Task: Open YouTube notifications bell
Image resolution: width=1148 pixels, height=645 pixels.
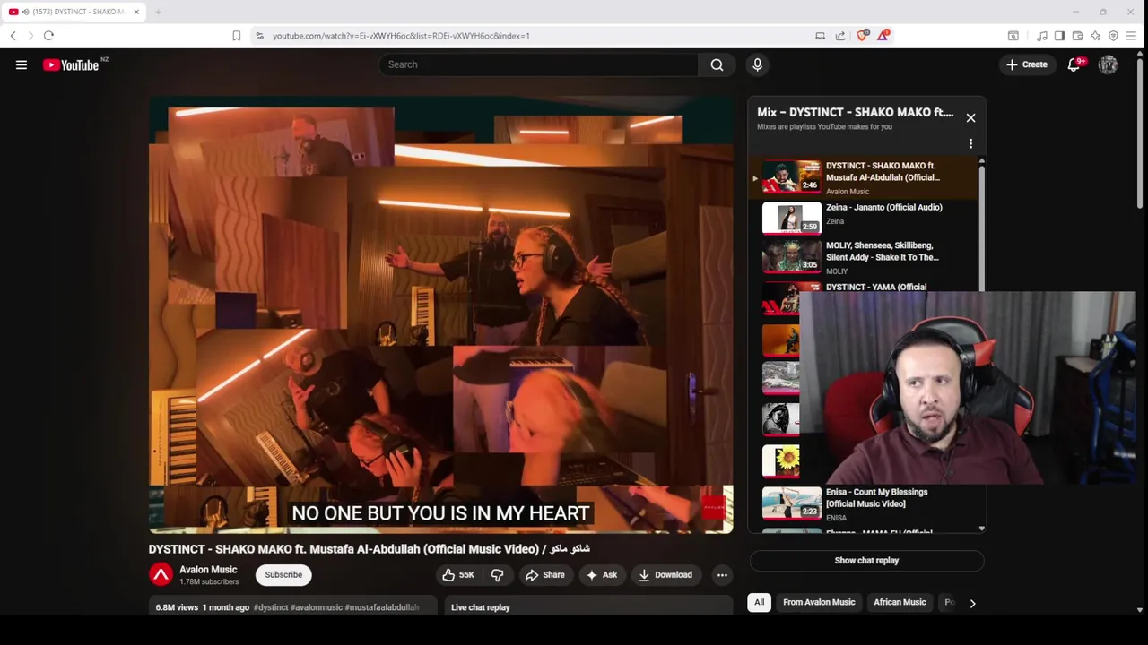Action: pos(1074,64)
